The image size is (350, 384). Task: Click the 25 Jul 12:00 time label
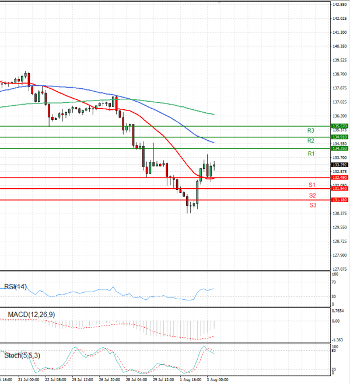click(83, 379)
